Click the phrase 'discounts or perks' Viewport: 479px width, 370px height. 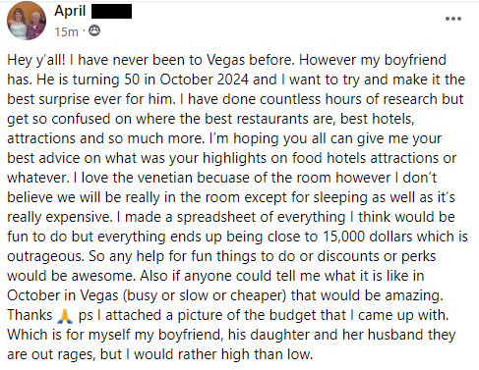376,256
